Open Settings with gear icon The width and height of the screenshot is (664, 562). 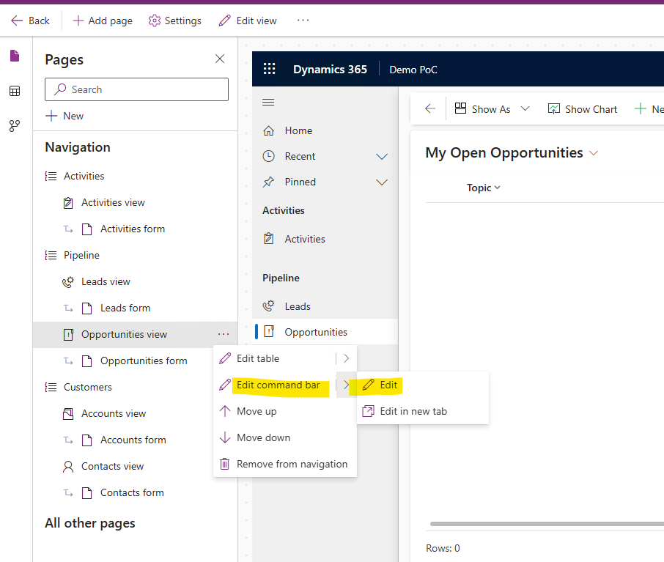point(175,21)
